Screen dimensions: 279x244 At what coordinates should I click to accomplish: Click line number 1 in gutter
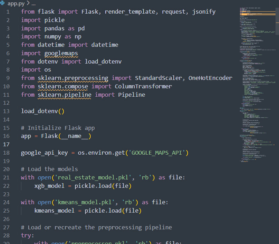(x=8, y=12)
